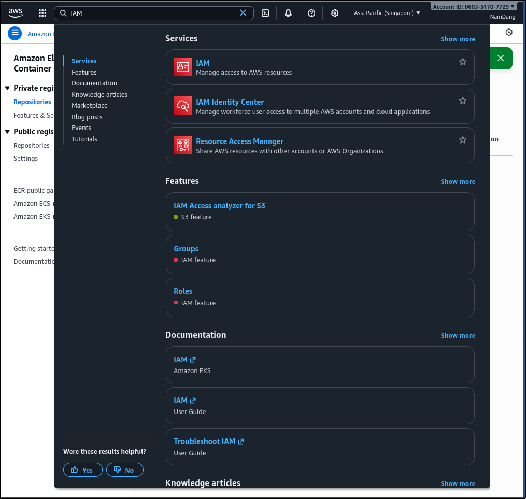Open the AWS services grid menu
Viewport: 526px width, 499px height.
[42, 12]
